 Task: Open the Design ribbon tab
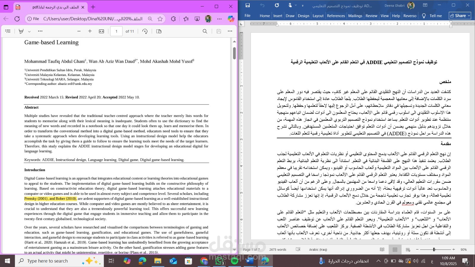(303, 16)
